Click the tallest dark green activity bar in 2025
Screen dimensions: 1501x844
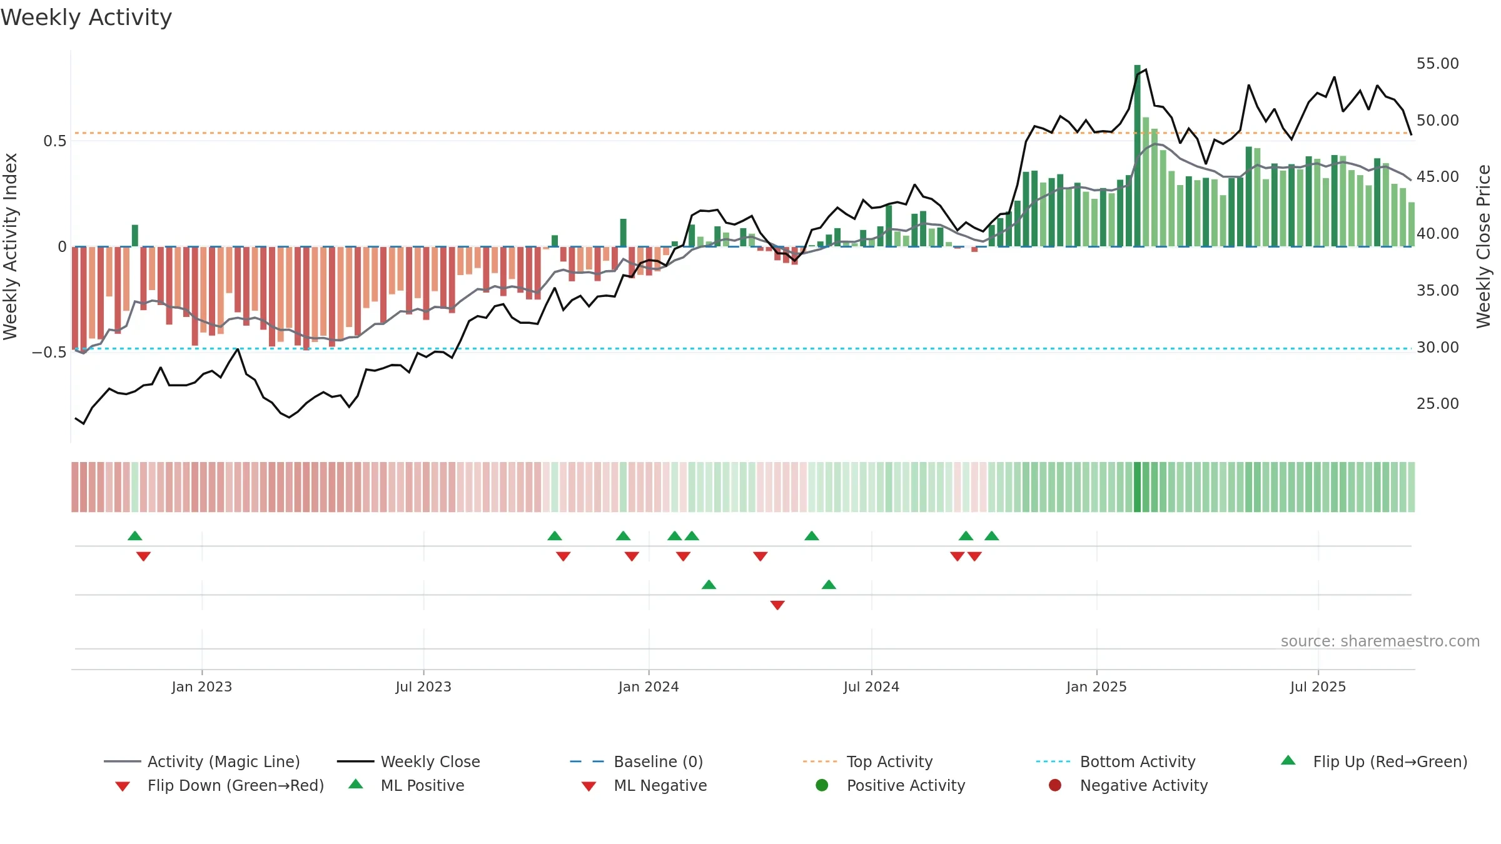pyautogui.click(x=1138, y=156)
